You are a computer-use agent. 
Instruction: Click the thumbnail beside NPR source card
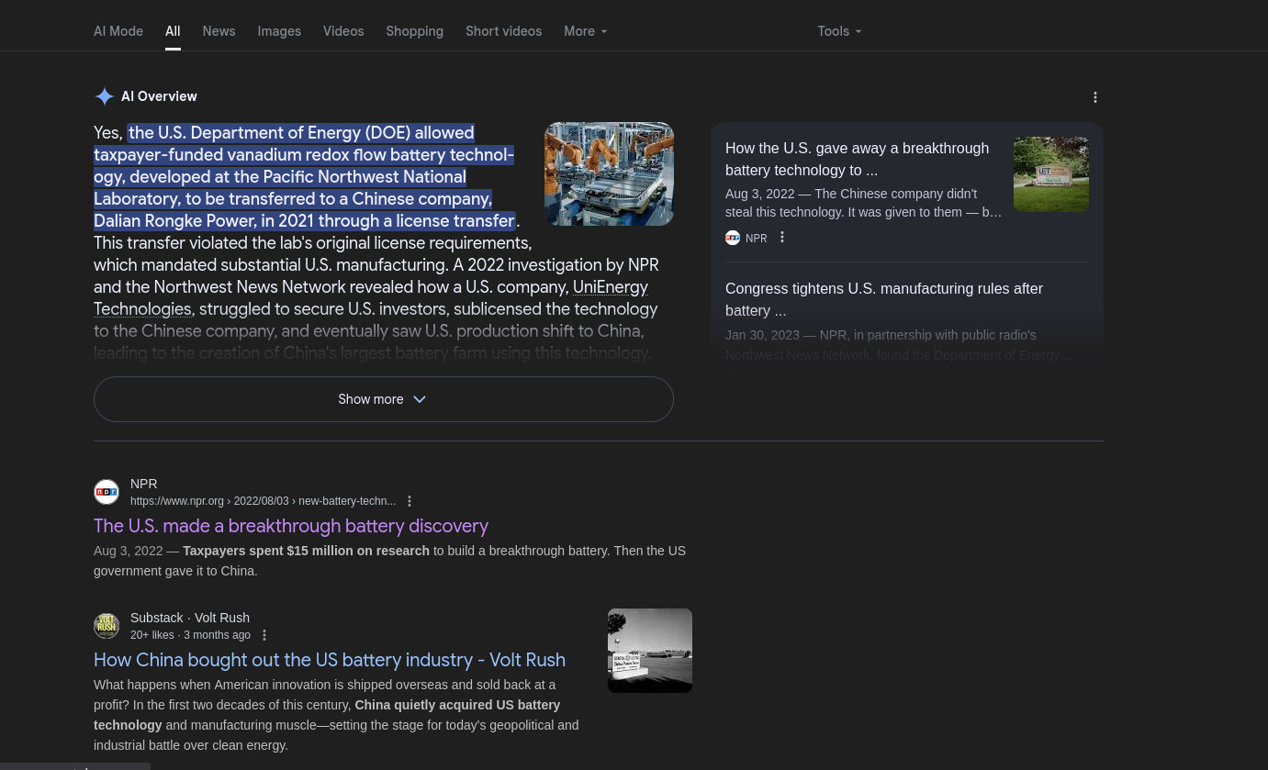pyautogui.click(x=1051, y=174)
